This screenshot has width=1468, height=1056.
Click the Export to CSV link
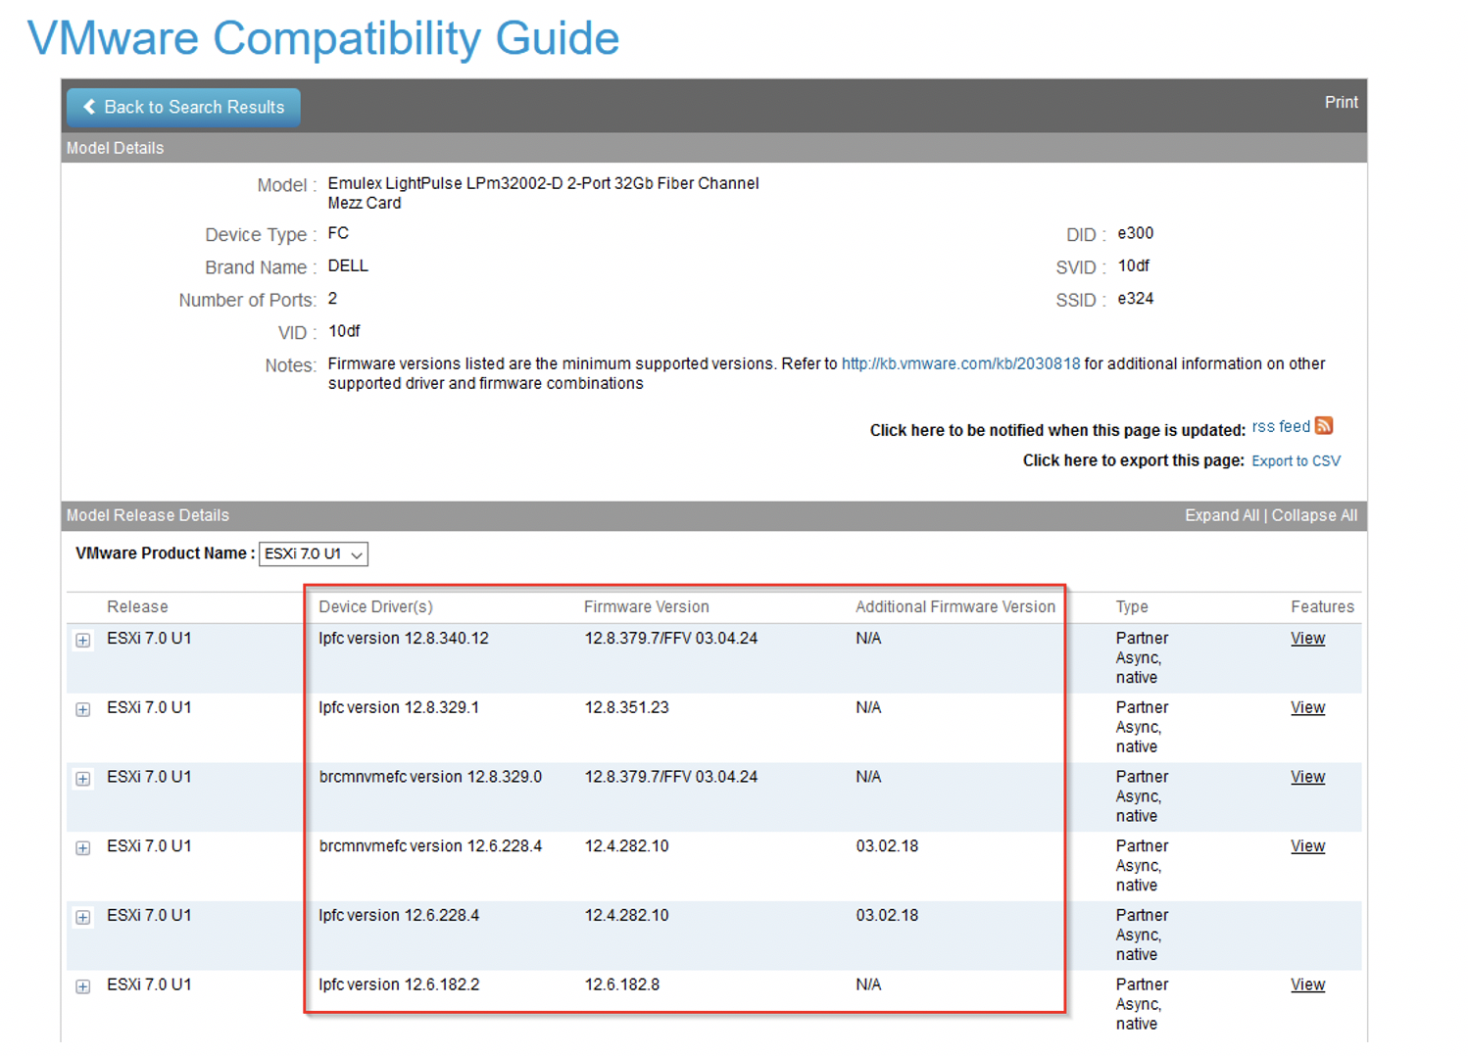pyautogui.click(x=1296, y=460)
